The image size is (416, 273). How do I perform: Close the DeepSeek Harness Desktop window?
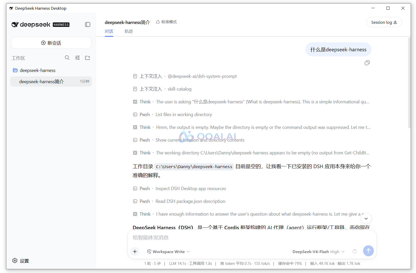tap(403, 8)
